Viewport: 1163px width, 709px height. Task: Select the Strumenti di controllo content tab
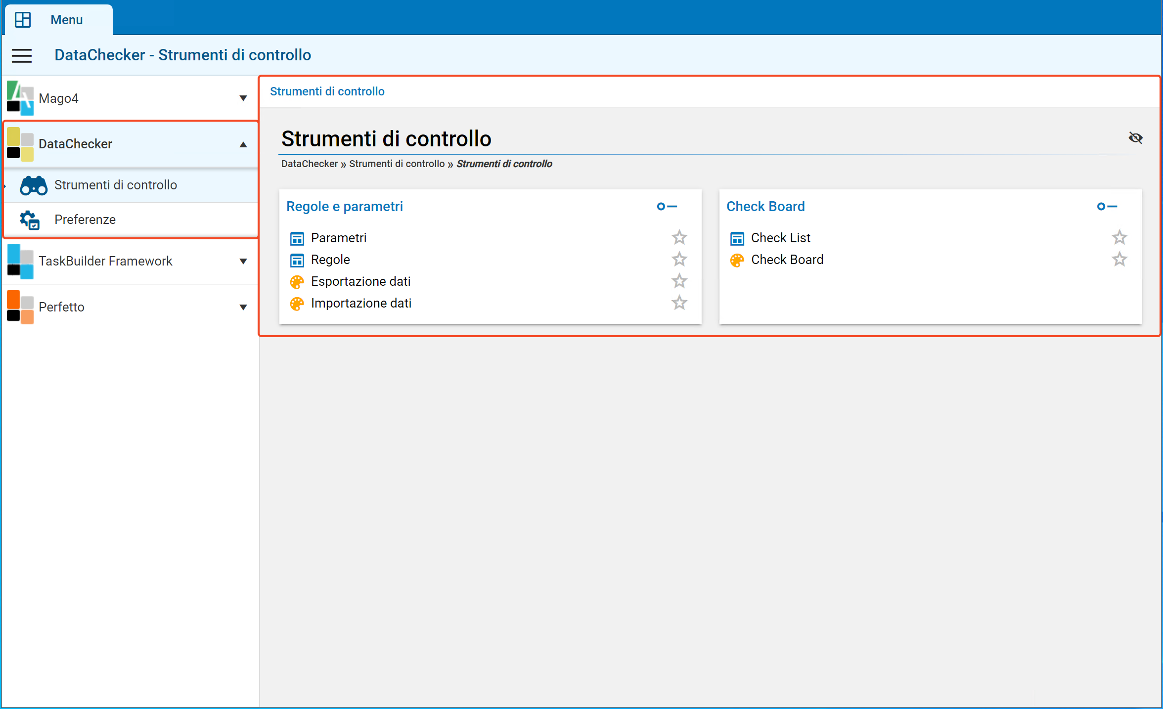pos(327,91)
